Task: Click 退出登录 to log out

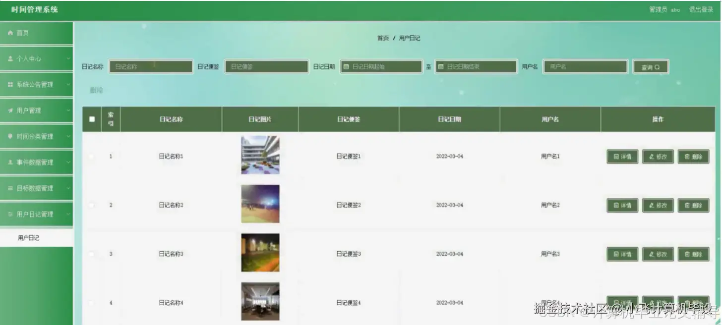Action: click(x=701, y=9)
